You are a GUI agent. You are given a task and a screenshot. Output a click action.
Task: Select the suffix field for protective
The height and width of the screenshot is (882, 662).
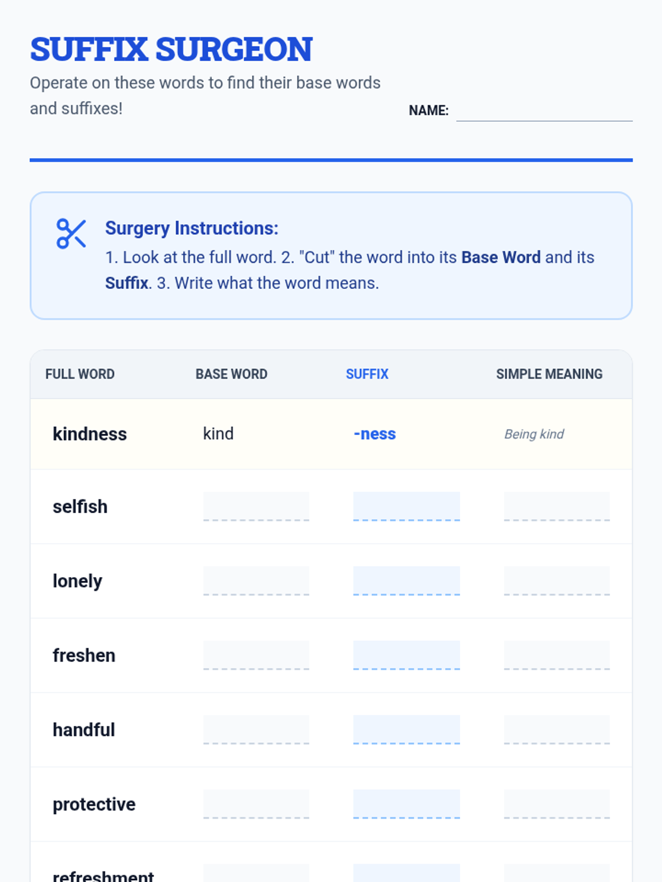(407, 804)
